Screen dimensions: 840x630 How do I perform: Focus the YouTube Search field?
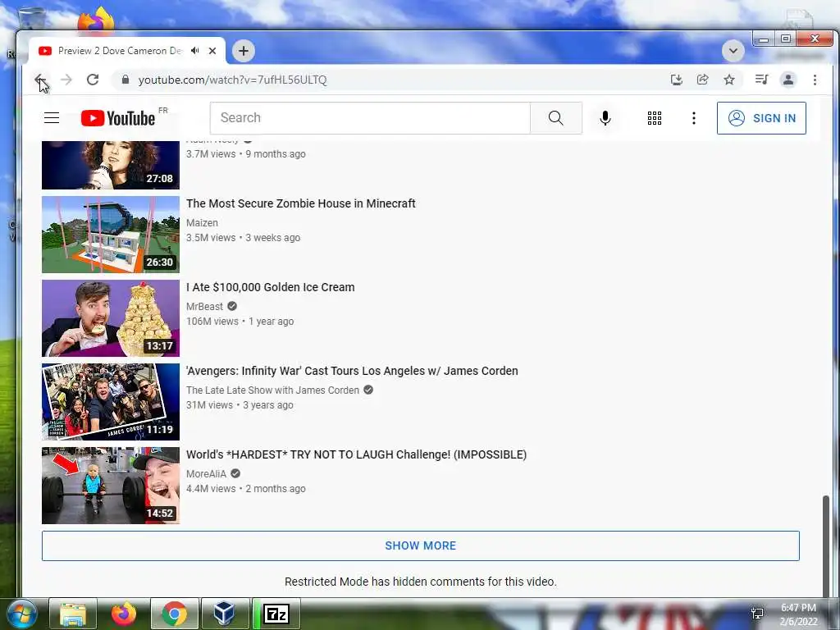[x=370, y=118]
